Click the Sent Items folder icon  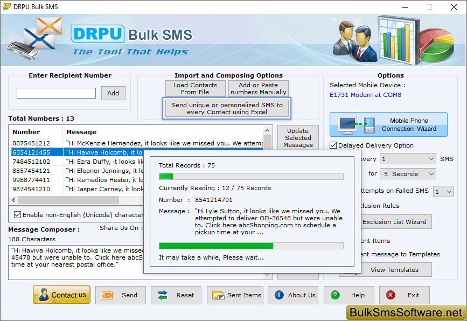218,295
